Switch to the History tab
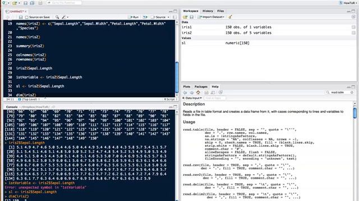 coord(208,11)
